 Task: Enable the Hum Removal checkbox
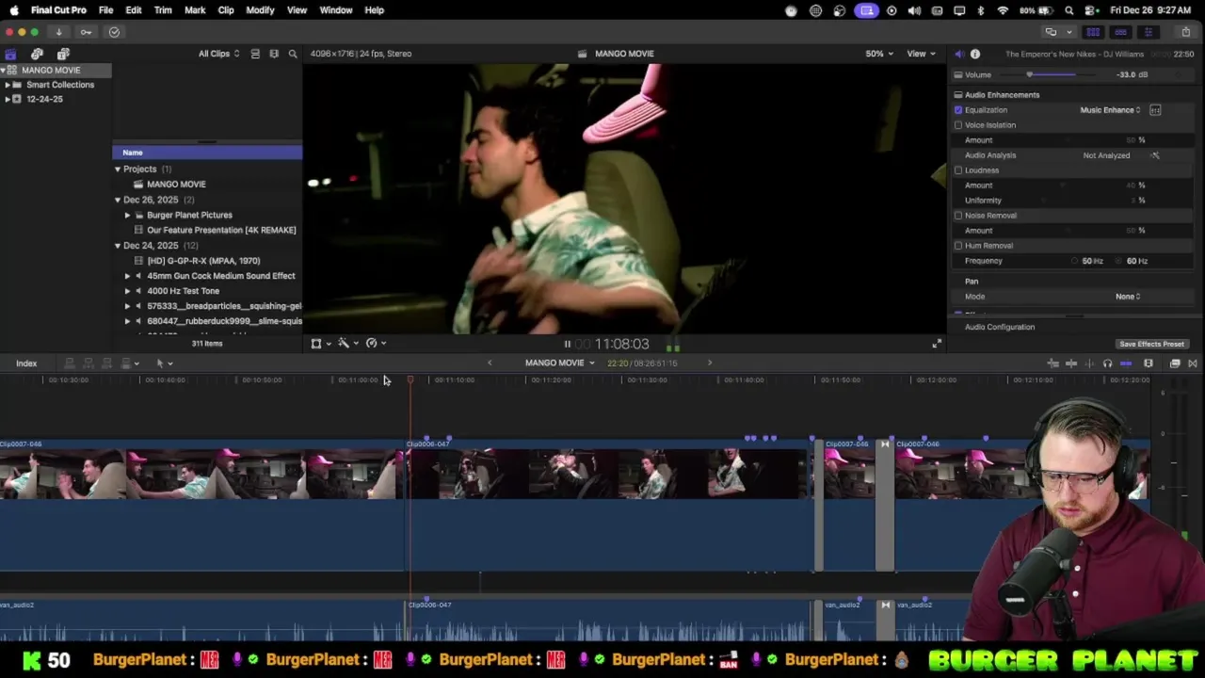tap(958, 246)
